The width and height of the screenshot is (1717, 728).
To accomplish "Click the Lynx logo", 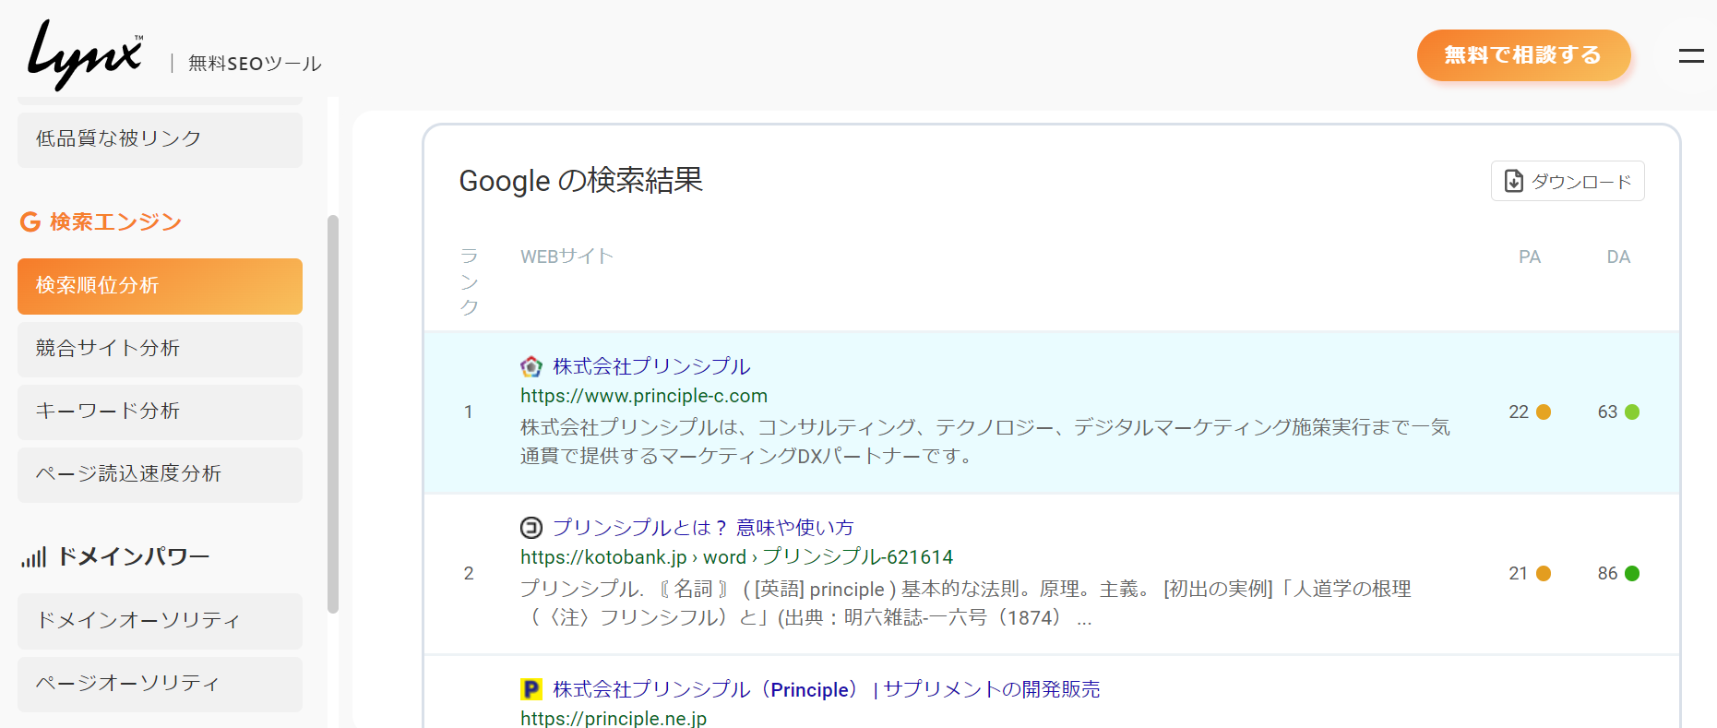I will [x=85, y=55].
